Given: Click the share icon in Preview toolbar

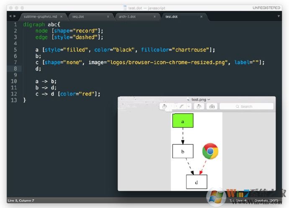Looking at the screenshot, I should 164,107.
